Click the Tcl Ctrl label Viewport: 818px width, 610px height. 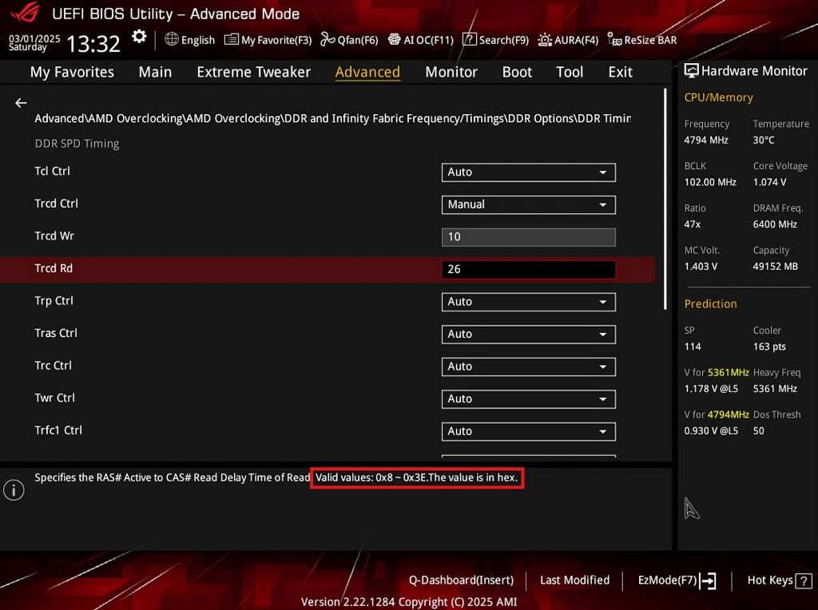point(52,171)
